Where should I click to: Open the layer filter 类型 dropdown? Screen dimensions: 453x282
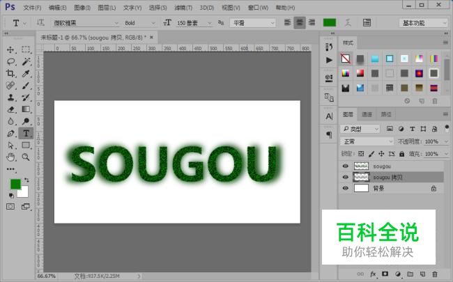360,129
